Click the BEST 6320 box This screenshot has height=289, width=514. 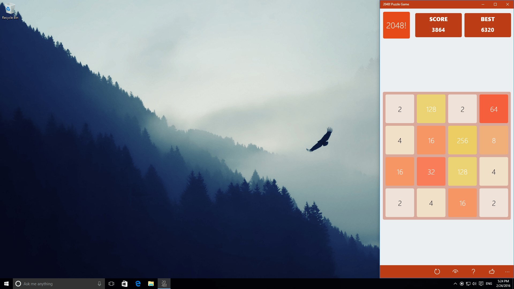[x=487, y=25]
